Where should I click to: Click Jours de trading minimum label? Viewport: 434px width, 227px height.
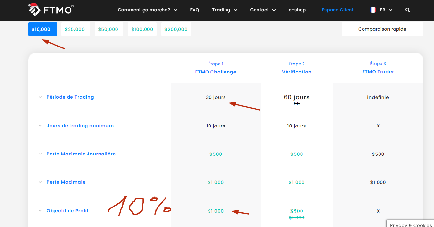pos(80,126)
